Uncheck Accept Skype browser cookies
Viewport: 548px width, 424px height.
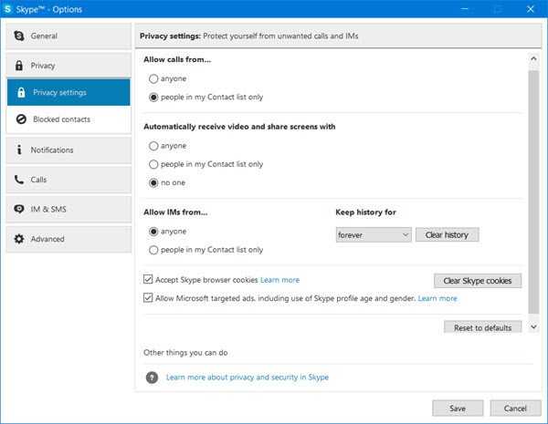(x=148, y=279)
